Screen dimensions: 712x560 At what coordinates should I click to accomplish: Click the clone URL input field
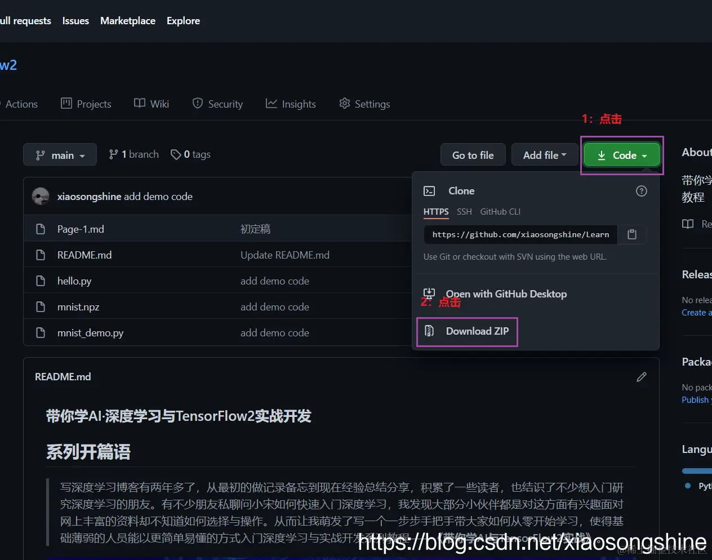tap(521, 235)
